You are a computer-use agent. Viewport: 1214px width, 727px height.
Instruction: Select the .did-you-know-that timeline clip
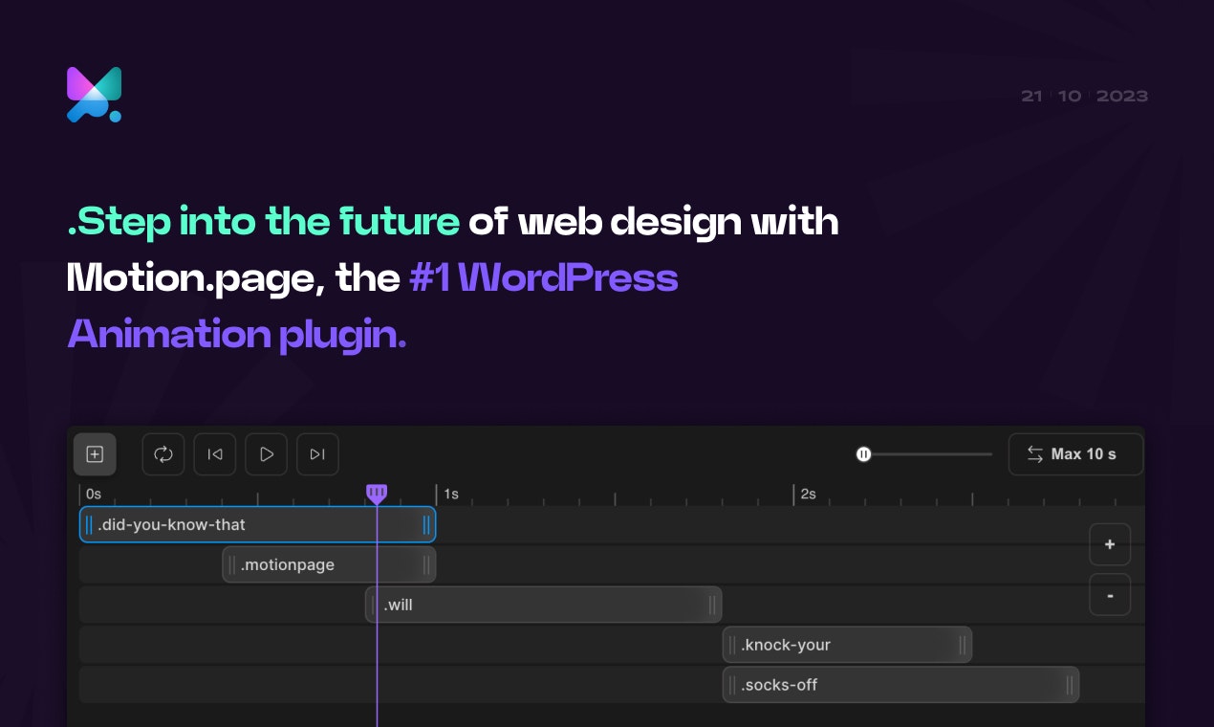(257, 524)
